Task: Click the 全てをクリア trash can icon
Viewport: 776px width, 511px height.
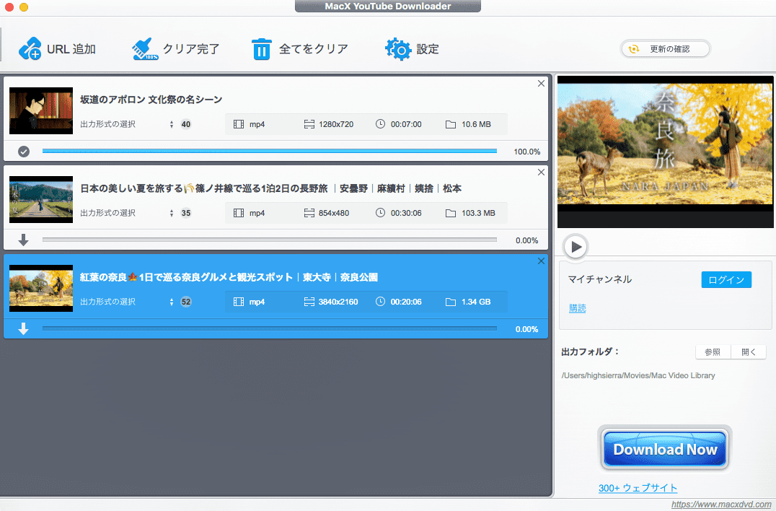Action: (261, 49)
